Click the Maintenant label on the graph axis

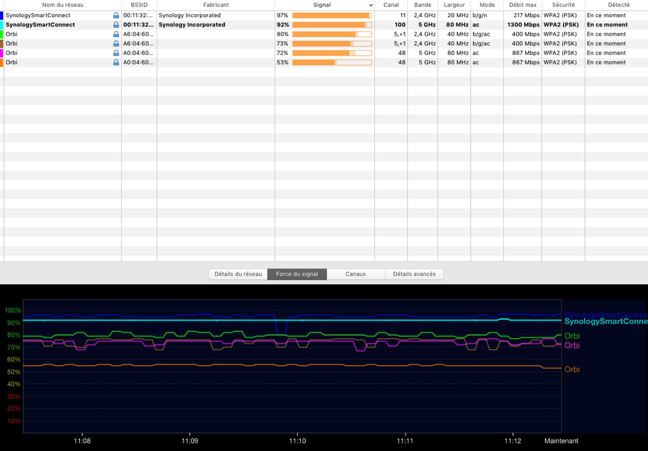(x=561, y=441)
